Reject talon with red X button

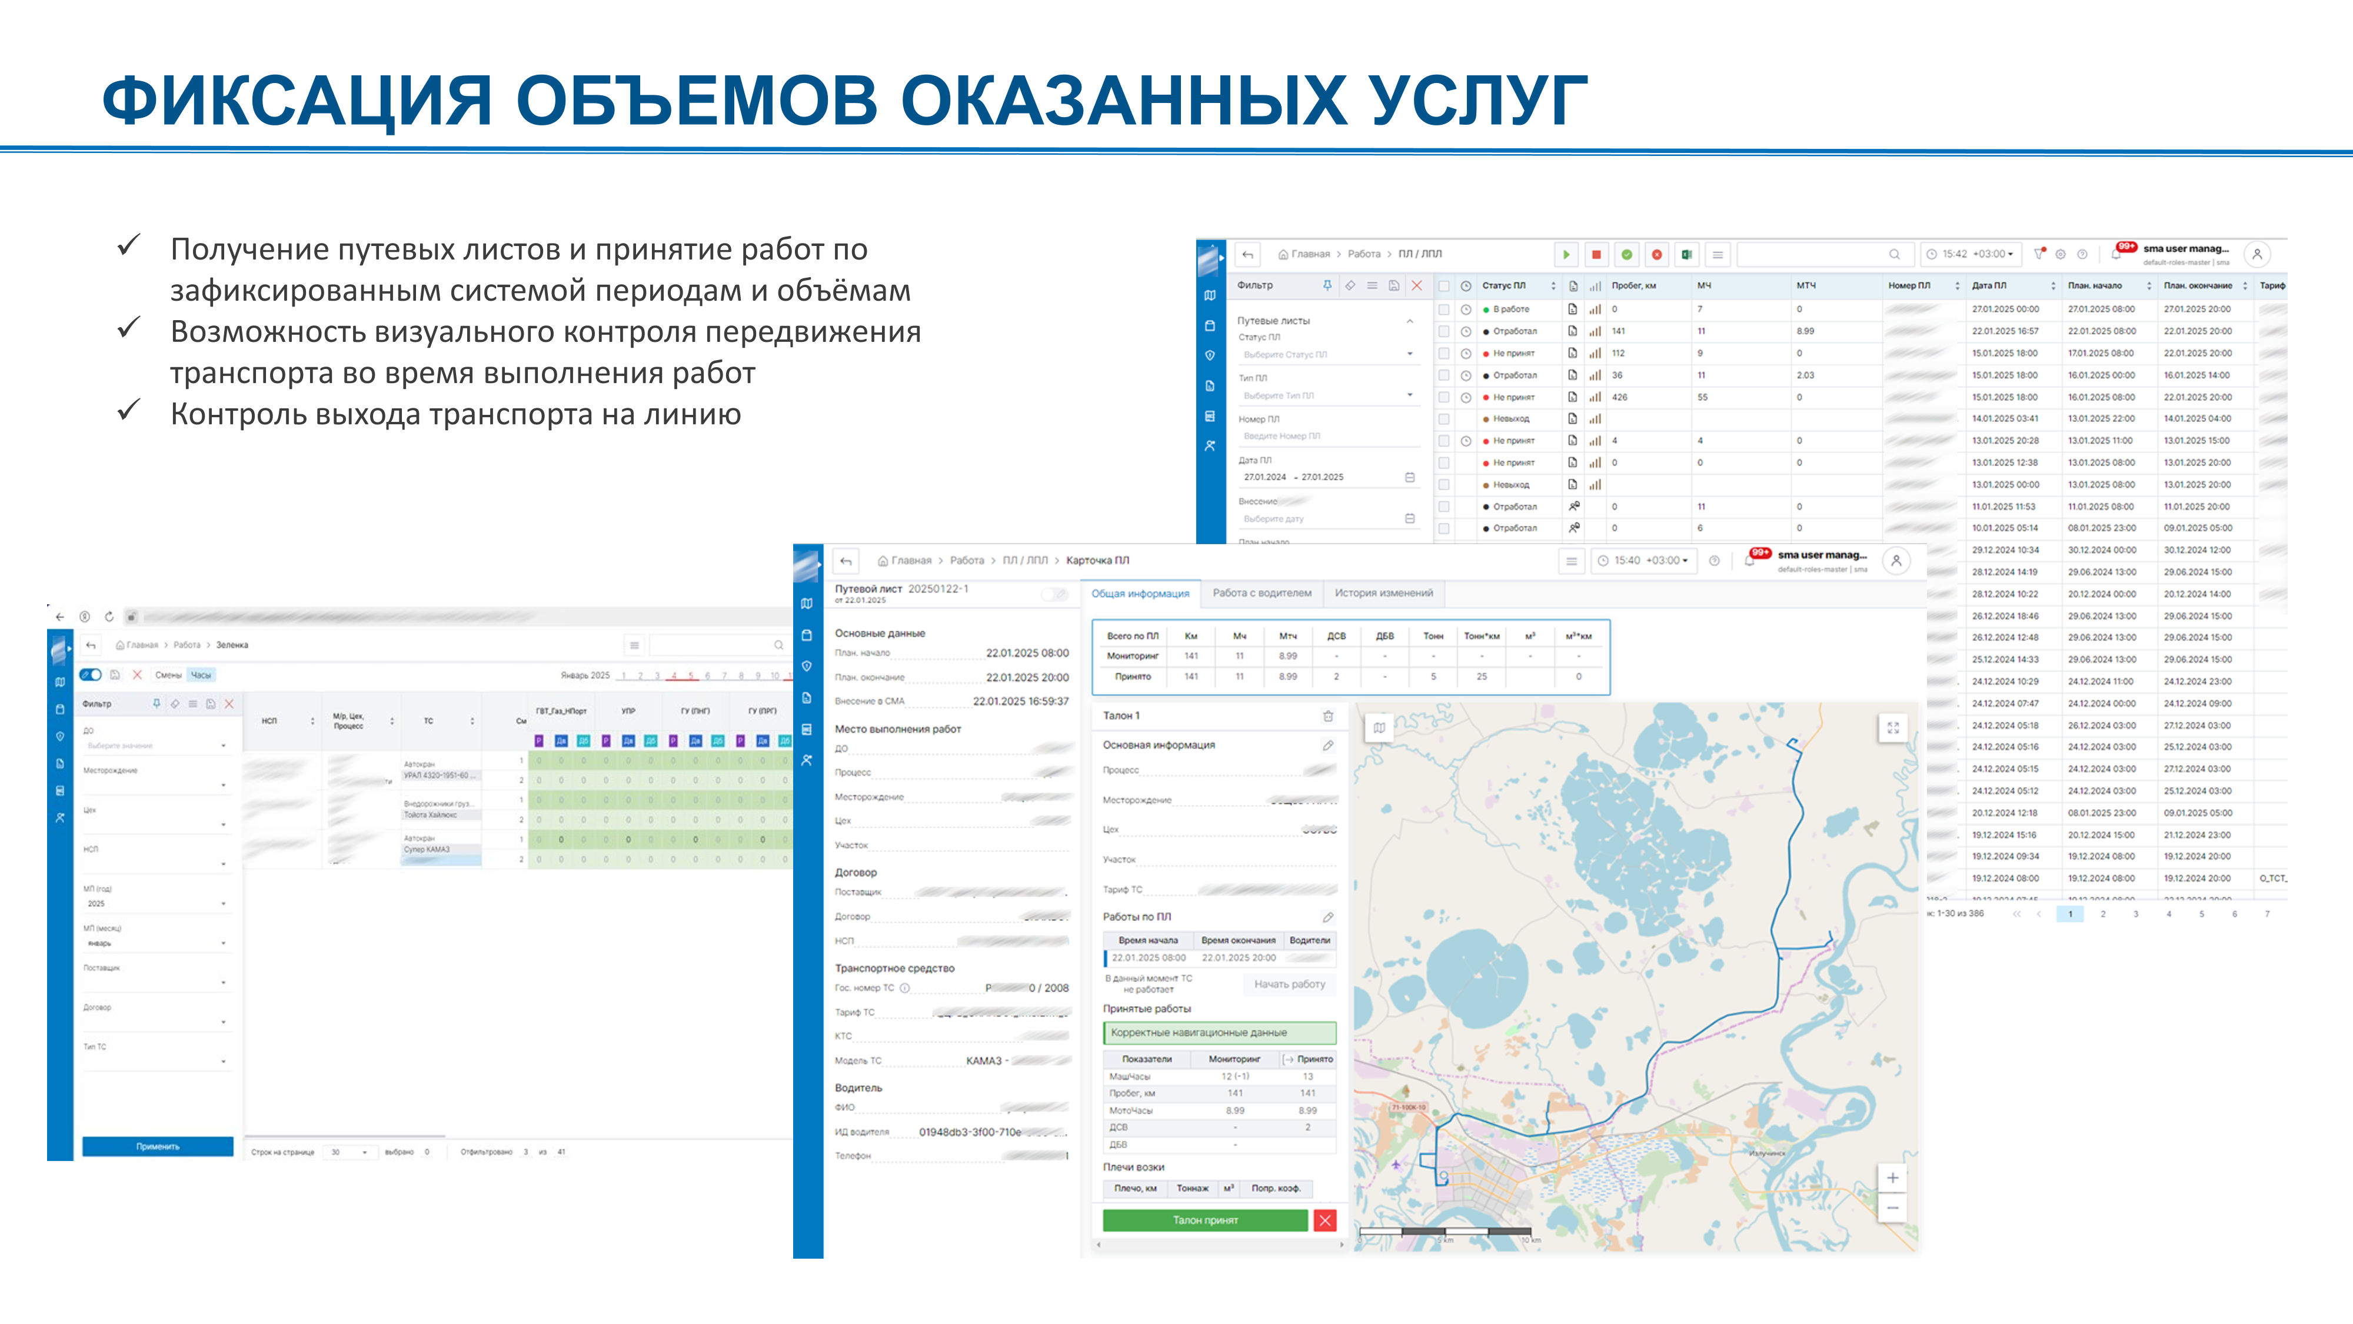(x=1326, y=1220)
